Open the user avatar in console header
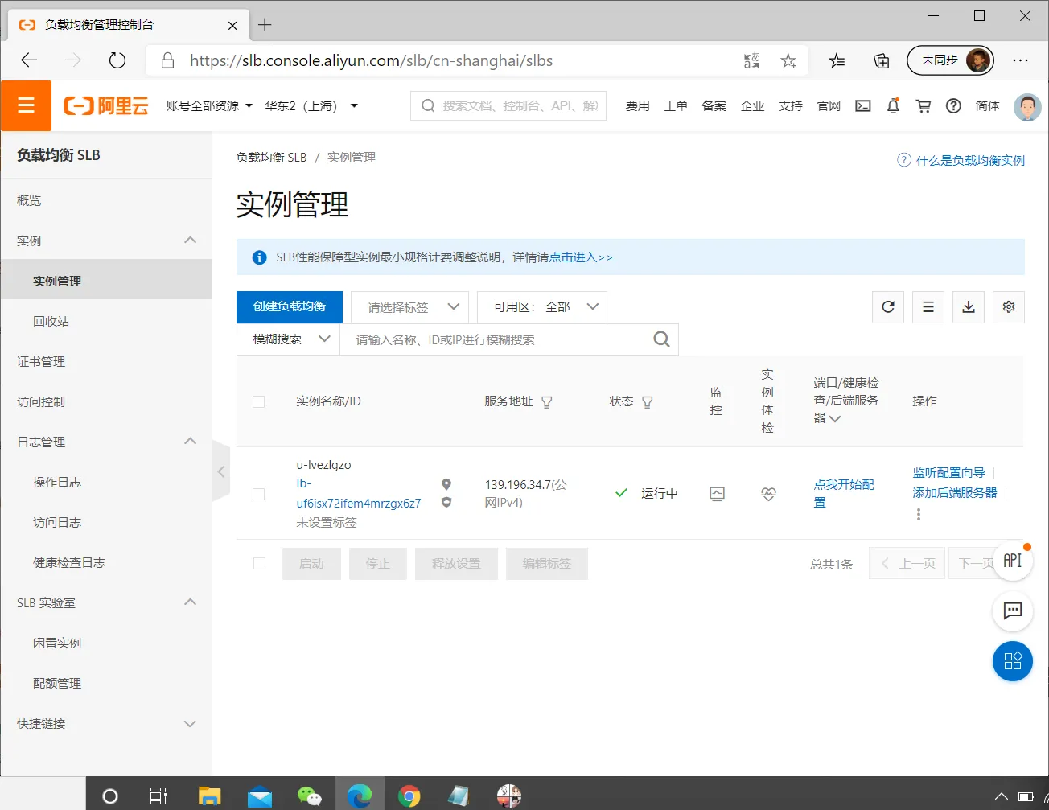The image size is (1049, 810). click(x=1027, y=106)
